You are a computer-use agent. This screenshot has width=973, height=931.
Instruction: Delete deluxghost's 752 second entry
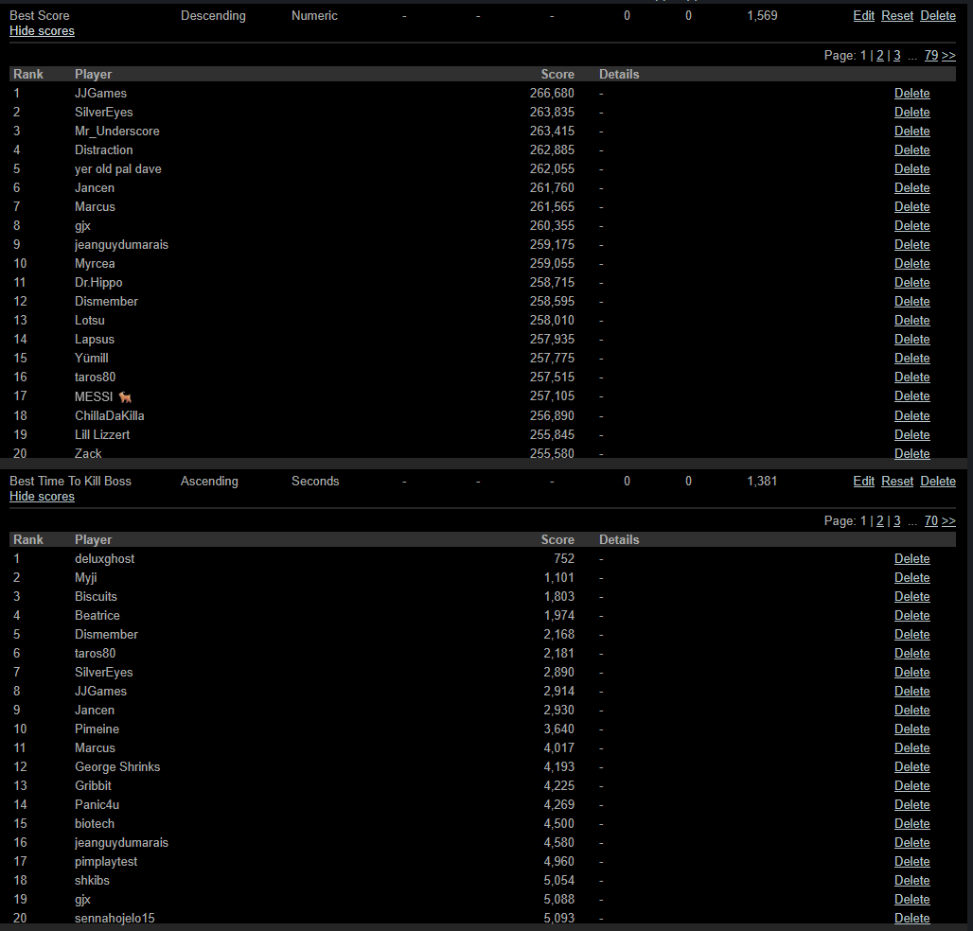point(911,559)
